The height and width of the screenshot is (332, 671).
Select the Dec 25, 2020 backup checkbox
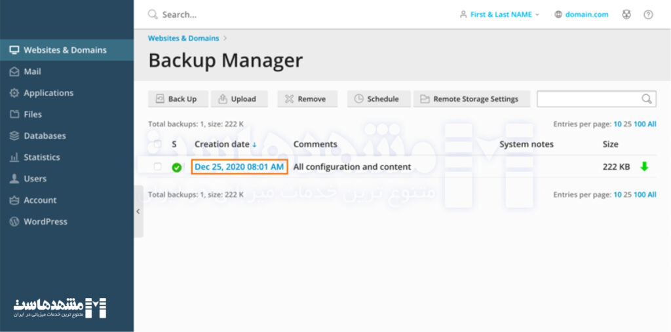[x=157, y=167]
